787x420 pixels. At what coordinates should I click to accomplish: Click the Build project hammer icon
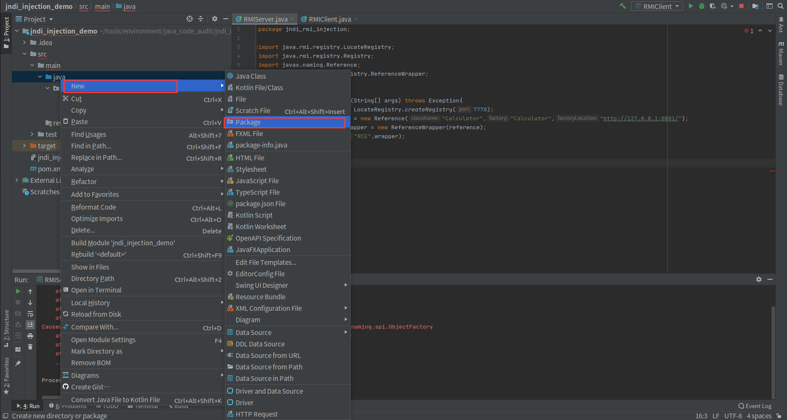(623, 6)
